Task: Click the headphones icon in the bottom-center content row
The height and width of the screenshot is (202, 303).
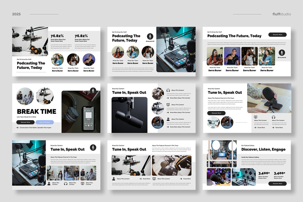Action: coord(66,184)
